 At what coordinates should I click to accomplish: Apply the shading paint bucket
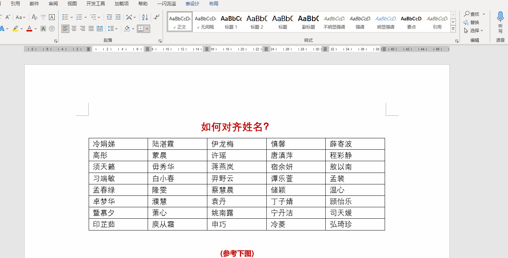pos(127,29)
